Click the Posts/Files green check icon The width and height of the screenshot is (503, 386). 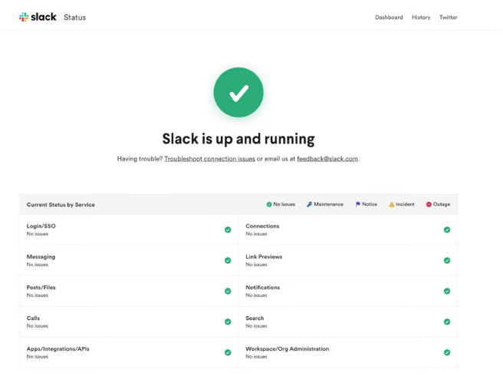point(228,291)
